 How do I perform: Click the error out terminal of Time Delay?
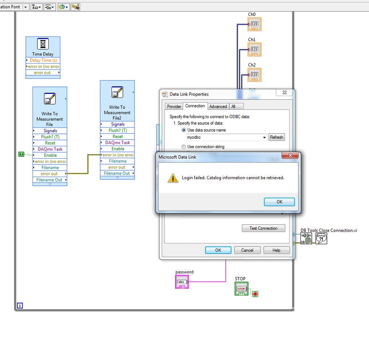point(43,72)
